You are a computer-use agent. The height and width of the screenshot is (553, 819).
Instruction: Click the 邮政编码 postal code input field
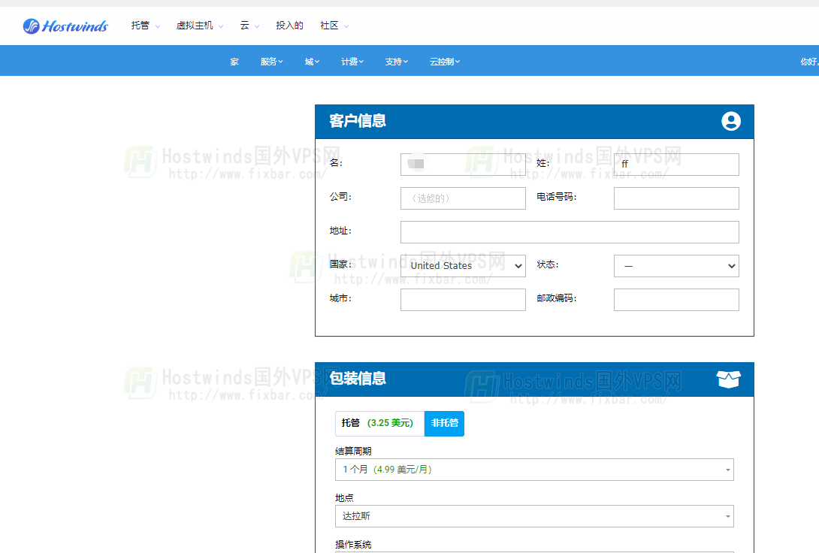(676, 300)
